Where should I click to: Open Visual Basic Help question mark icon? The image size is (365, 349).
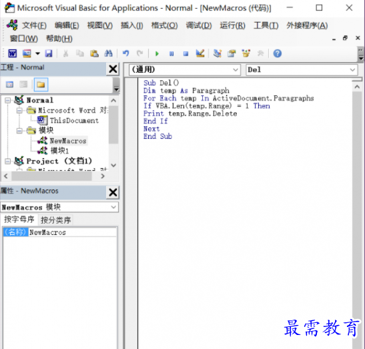(278, 53)
